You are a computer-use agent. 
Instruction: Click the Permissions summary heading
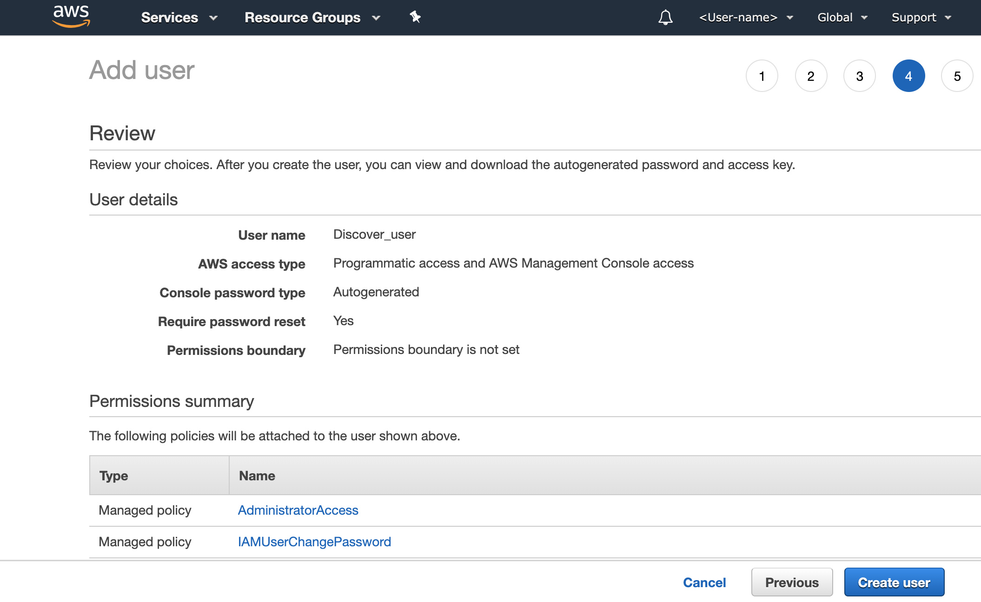[172, 401]
